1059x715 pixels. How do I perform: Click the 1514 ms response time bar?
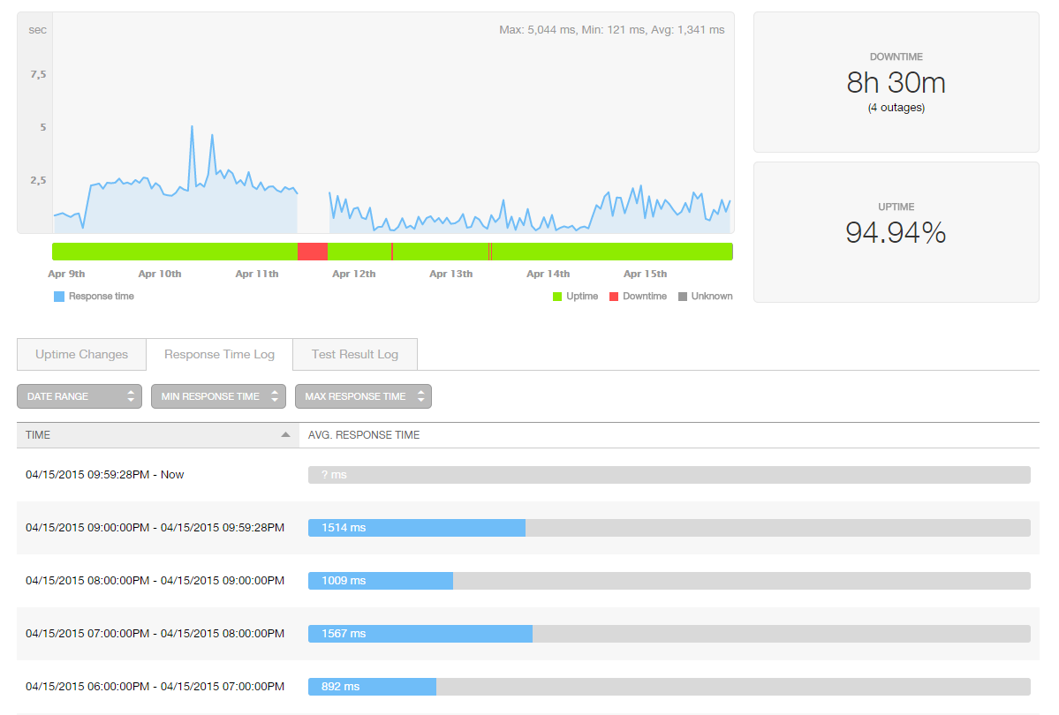[x=416, y=528]
